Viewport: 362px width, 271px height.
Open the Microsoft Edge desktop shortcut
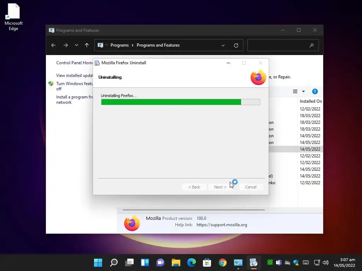click(13, 17)
